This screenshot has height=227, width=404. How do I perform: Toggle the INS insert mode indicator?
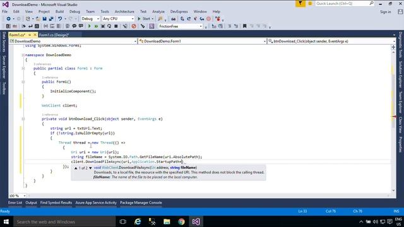point(396,211)
